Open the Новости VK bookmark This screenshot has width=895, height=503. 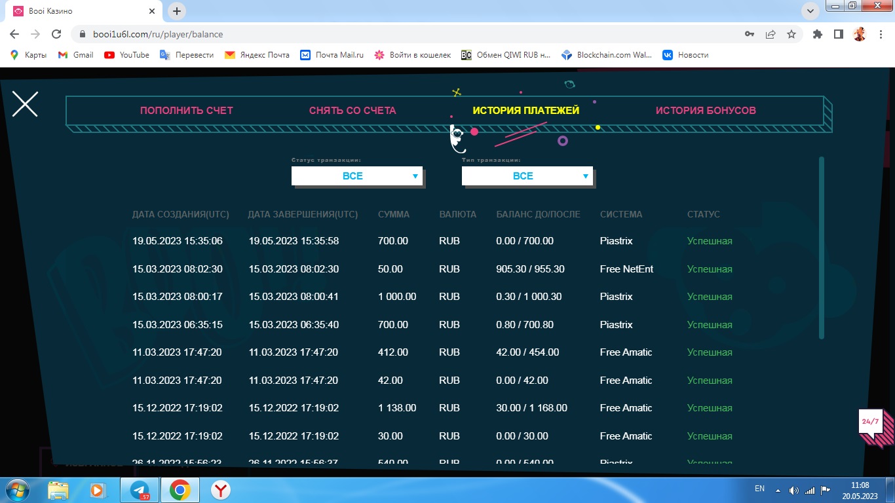tap(685, 55)
